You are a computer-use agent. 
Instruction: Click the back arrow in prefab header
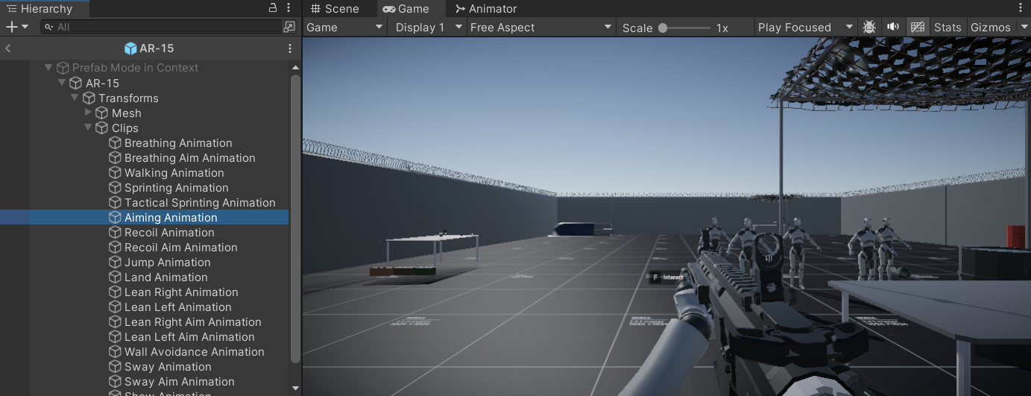[x=8, y=48]
